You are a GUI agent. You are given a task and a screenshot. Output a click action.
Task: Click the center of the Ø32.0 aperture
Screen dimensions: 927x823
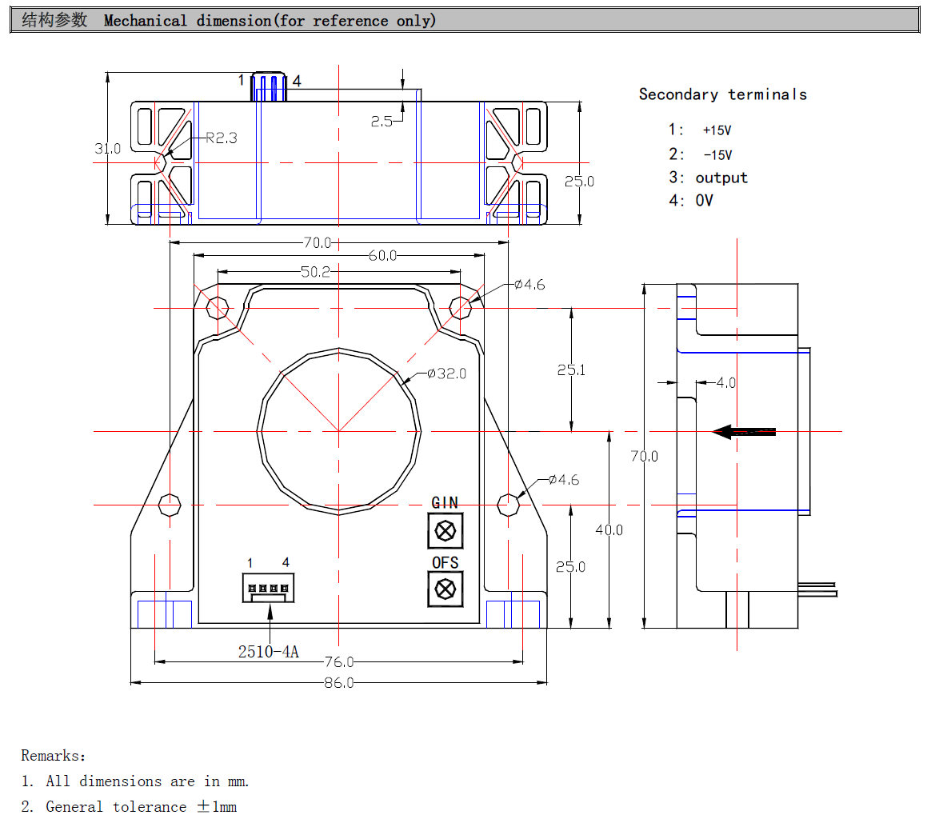click(x=338, y=431)
